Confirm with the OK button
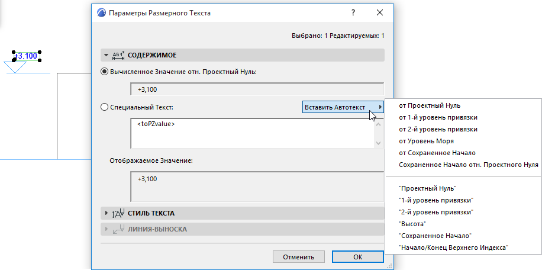Screen dimensions: 542x270 coord(357,257)
